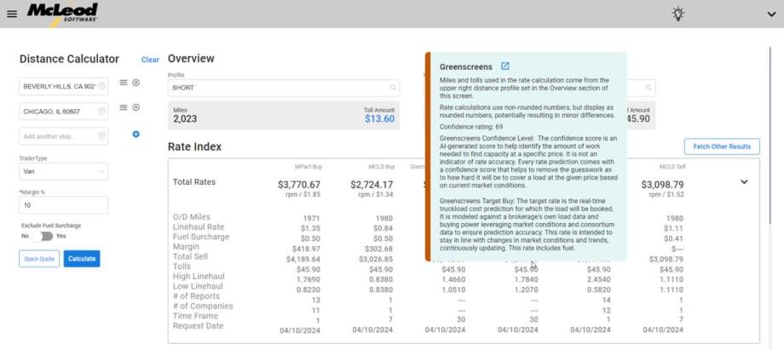
Task: Click the SHORT profile search field
Action: (x=284, y=88)
